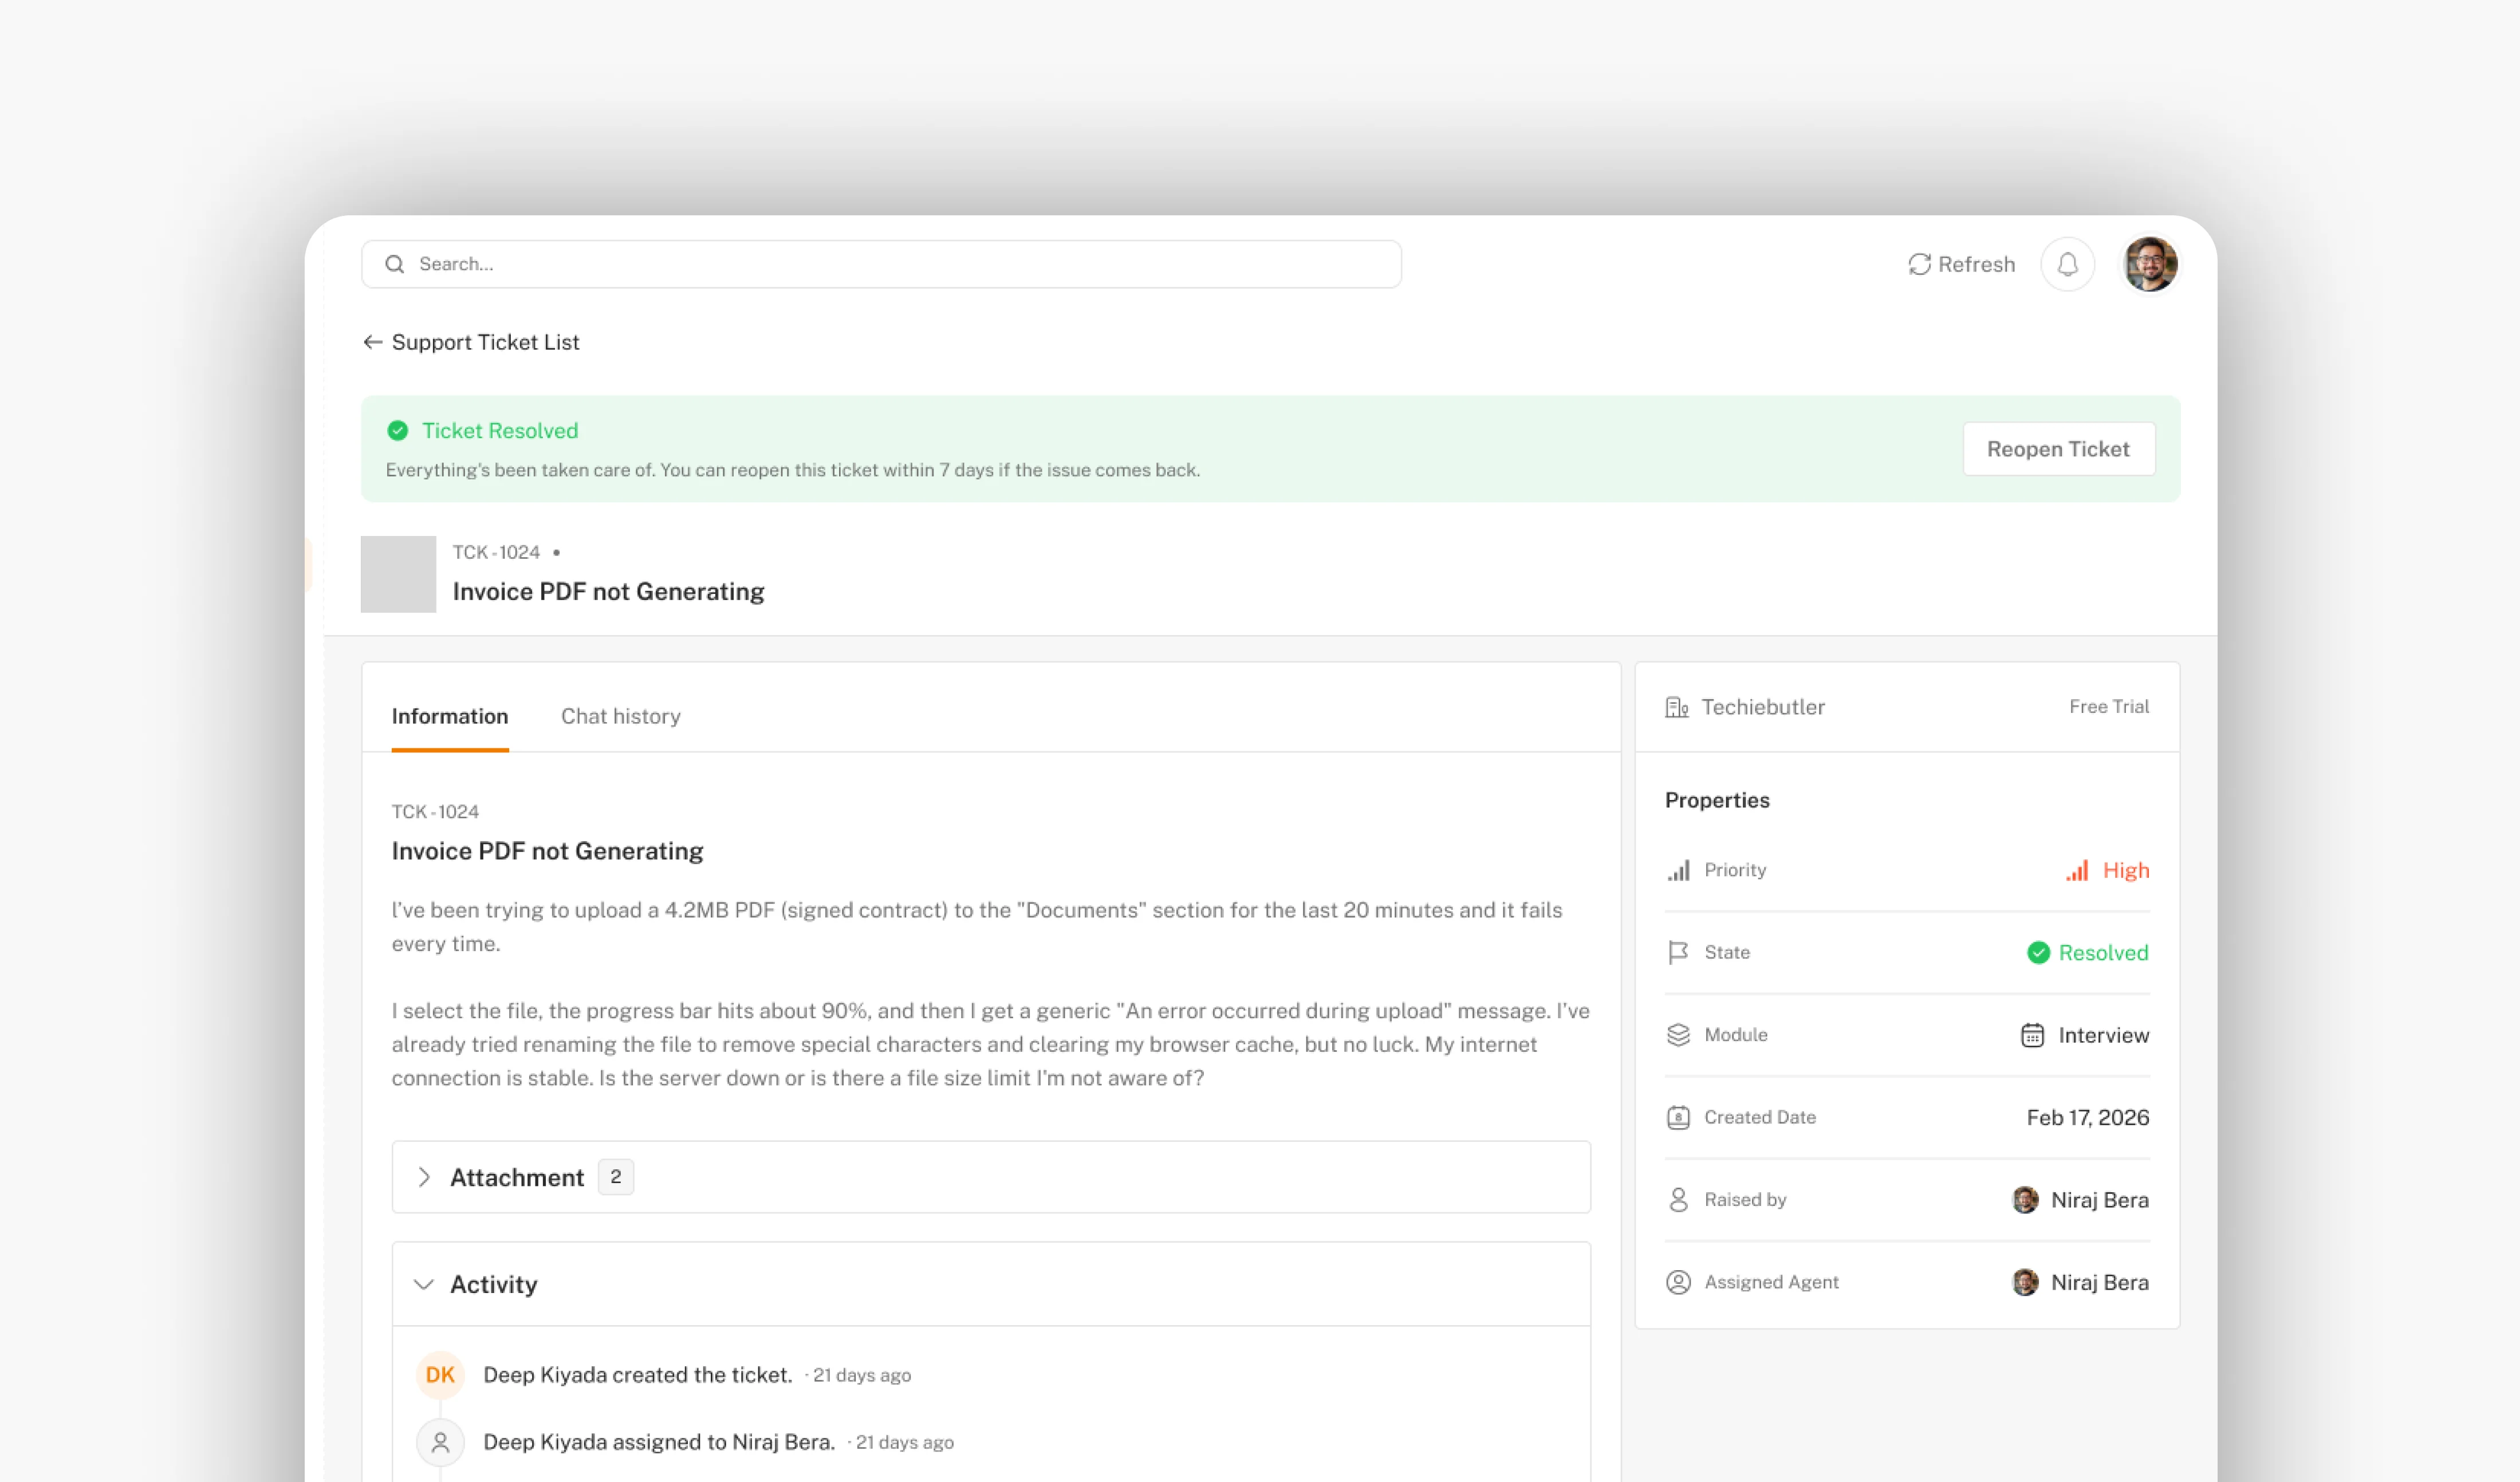The width and height of the screenshot is (2520, 1482).
Task: Click the red High priority value
Action: point(2107,870)
